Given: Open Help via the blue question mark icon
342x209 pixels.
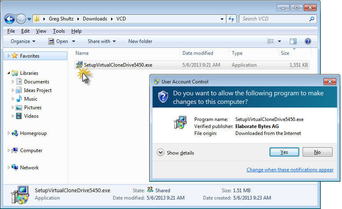Looking at the screenshot, I should (x=308, y=41).
